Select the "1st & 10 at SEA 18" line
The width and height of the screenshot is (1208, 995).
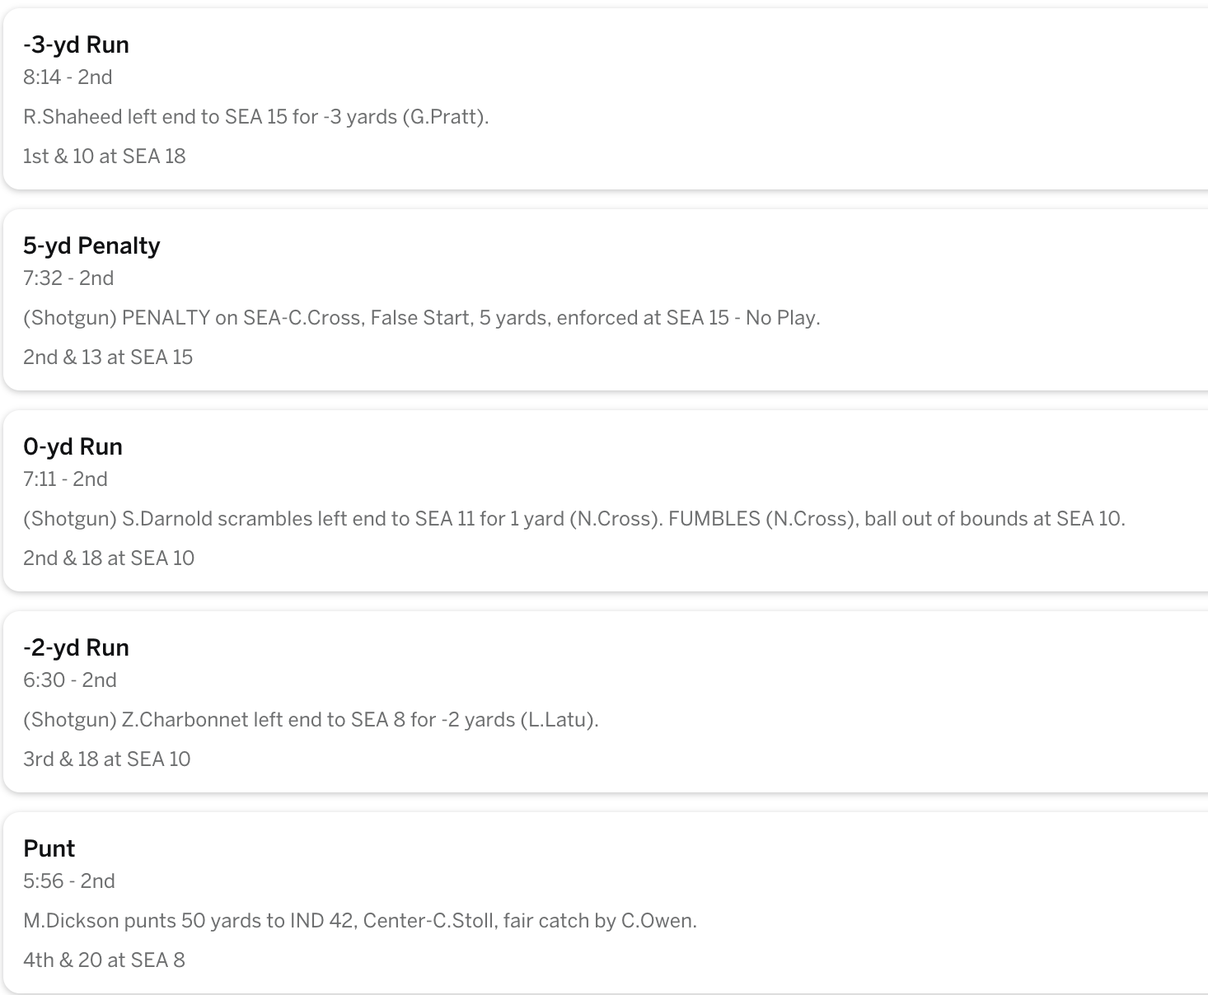tap(104, 156)
